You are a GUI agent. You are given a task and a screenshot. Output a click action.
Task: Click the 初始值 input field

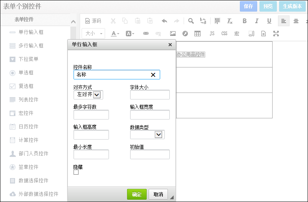pyautogui.click(x=150, y=155)
